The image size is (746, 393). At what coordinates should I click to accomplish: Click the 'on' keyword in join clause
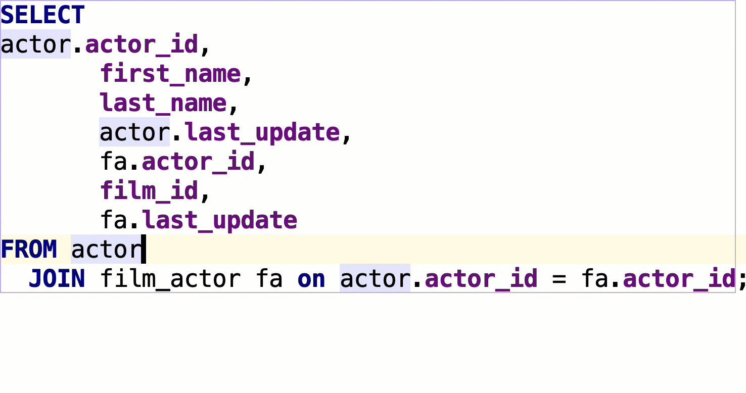(311, 279)
